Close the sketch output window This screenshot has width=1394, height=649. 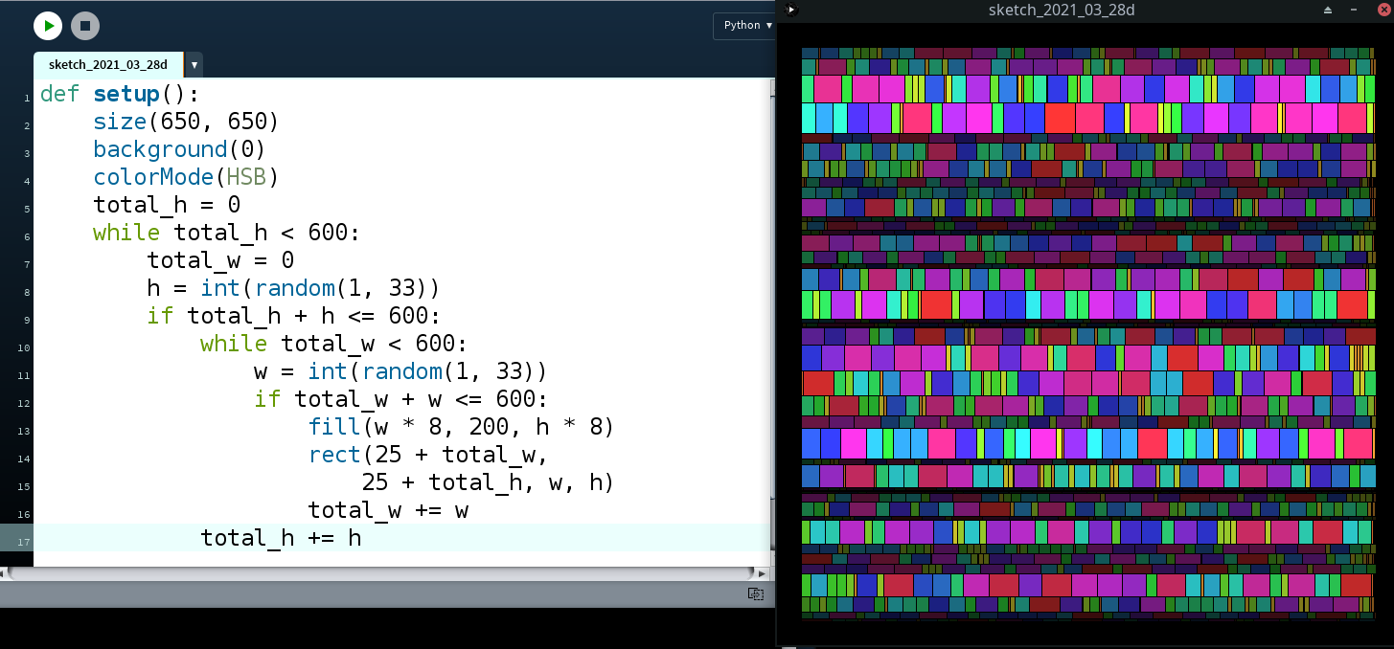coord(1383,10)
